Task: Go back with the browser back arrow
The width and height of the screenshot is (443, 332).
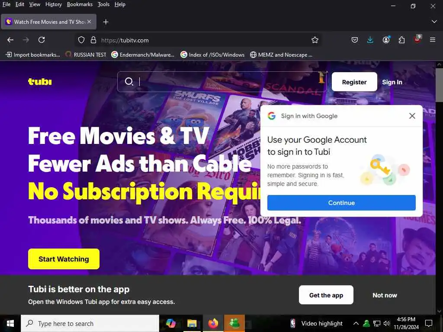Action: click(10, 40)
